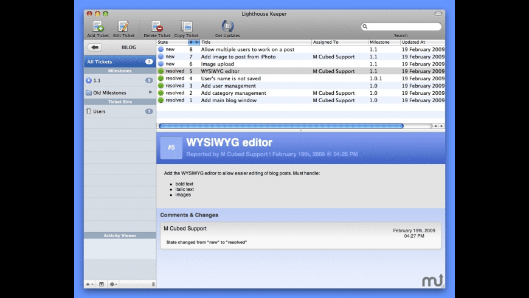Click the green resolved dot of ticket 1
The height and width of the screenshot is (298, 529).
(x=161, y=100)
